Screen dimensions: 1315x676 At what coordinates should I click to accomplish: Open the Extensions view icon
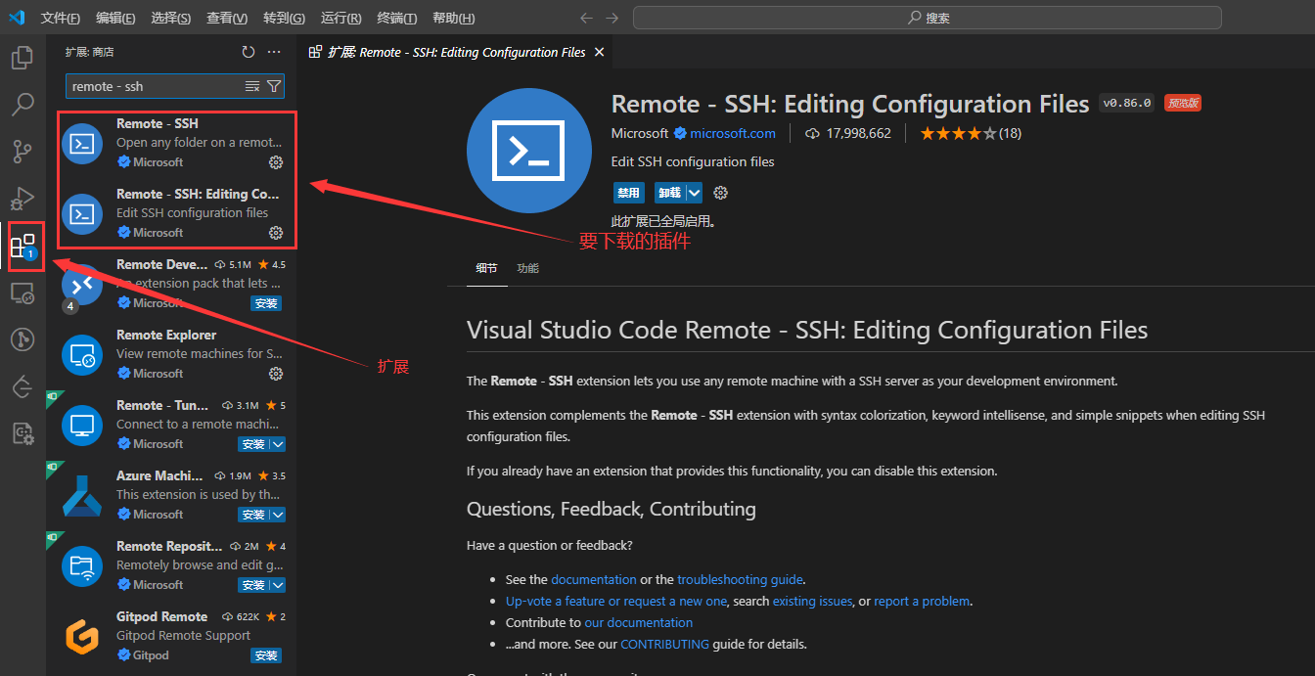coord(23,246)
